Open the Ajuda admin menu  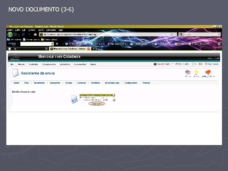[93, 64]
